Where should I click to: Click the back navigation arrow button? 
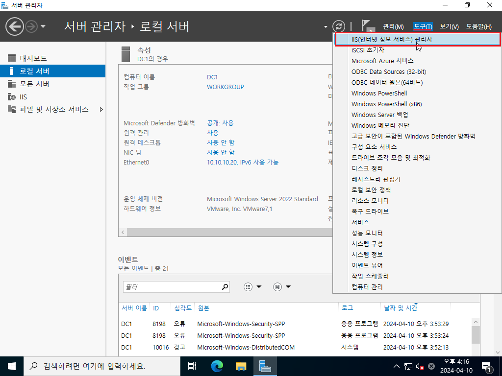click(x=14, y=26)
